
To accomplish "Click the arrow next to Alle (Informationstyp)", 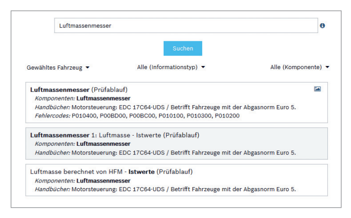I will coord(203,67).
